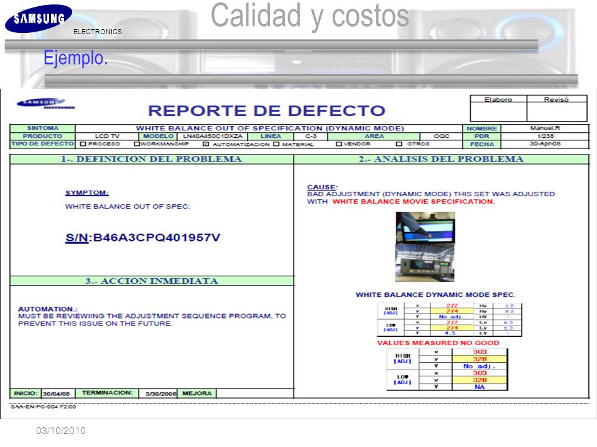Click the end date '3/30/2008'
This screenshot has height=447, width=597.
(x=160, y=394)
